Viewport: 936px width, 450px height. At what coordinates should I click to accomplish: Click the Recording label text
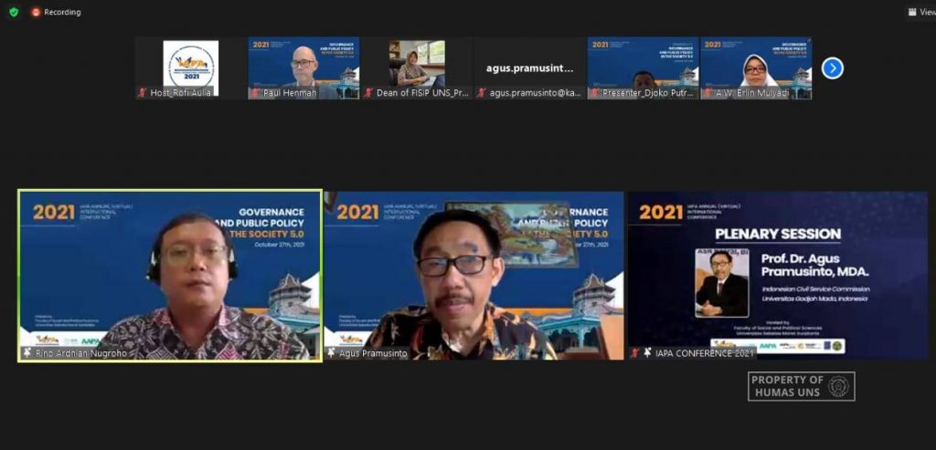62,12
